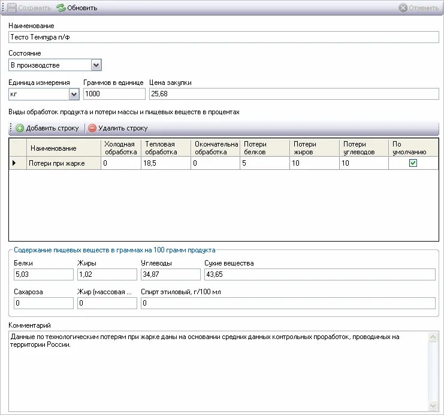Viewport: 444px width, 415px height.
Task: Click the Потери белков column header
Action: pos(265,148)
